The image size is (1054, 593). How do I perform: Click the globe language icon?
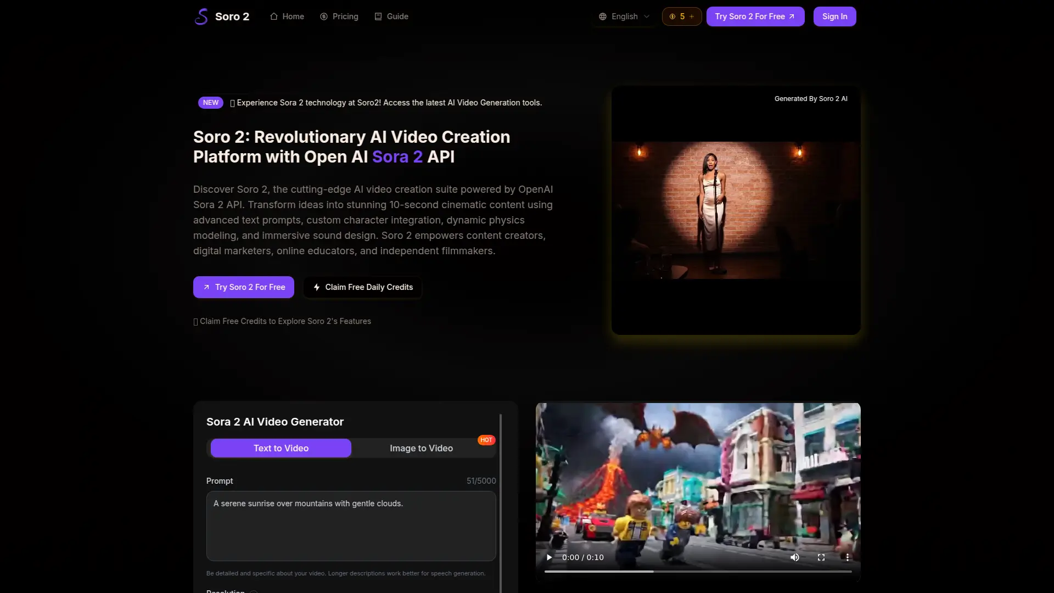[x=602, y=16]
